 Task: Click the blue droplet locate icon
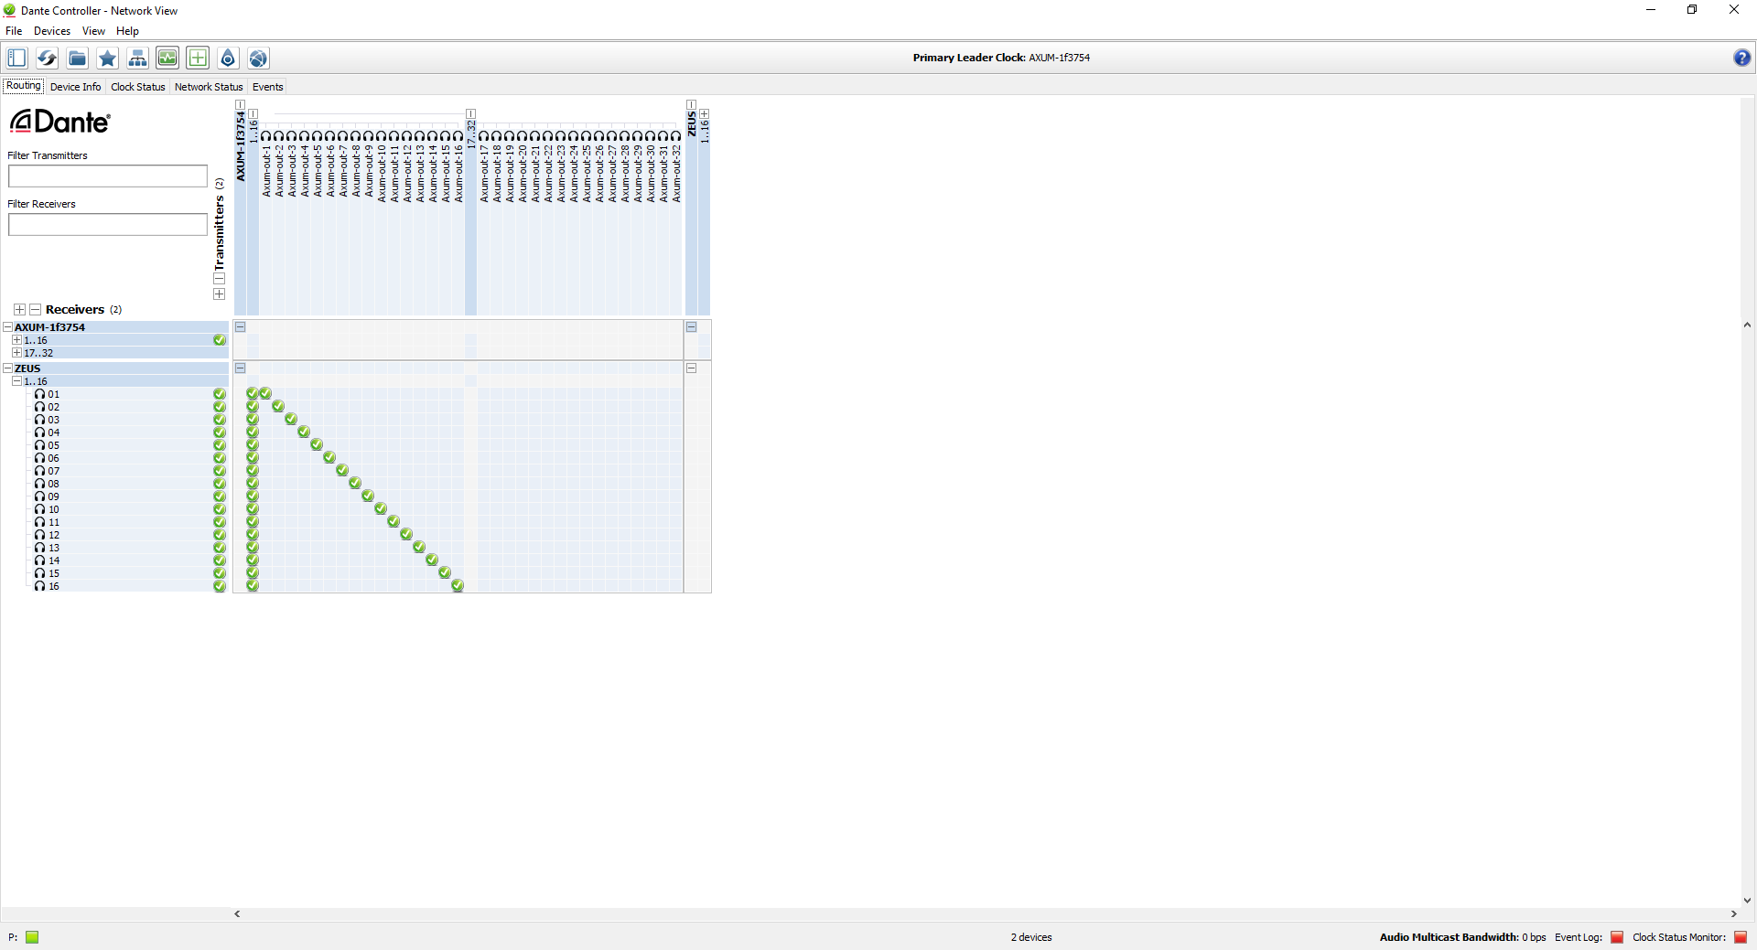(228, 59)
